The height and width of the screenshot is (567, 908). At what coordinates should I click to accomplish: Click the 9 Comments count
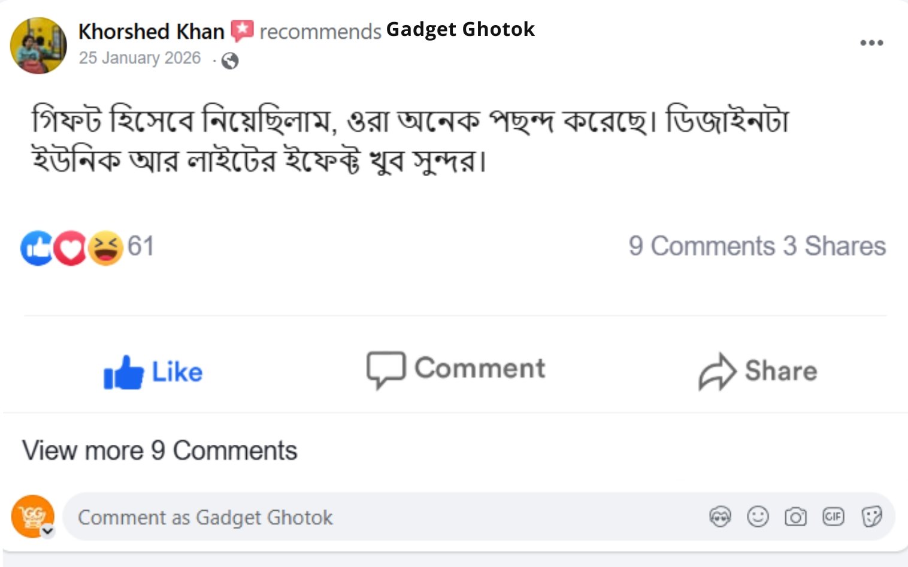pos(701,246)
